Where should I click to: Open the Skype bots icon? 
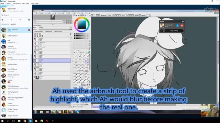pos(29,20)
